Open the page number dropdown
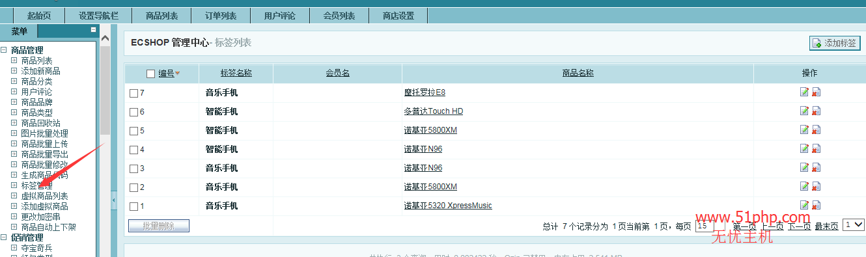The image size is (866, 257). pyautogui.click(x=853, y=224)
